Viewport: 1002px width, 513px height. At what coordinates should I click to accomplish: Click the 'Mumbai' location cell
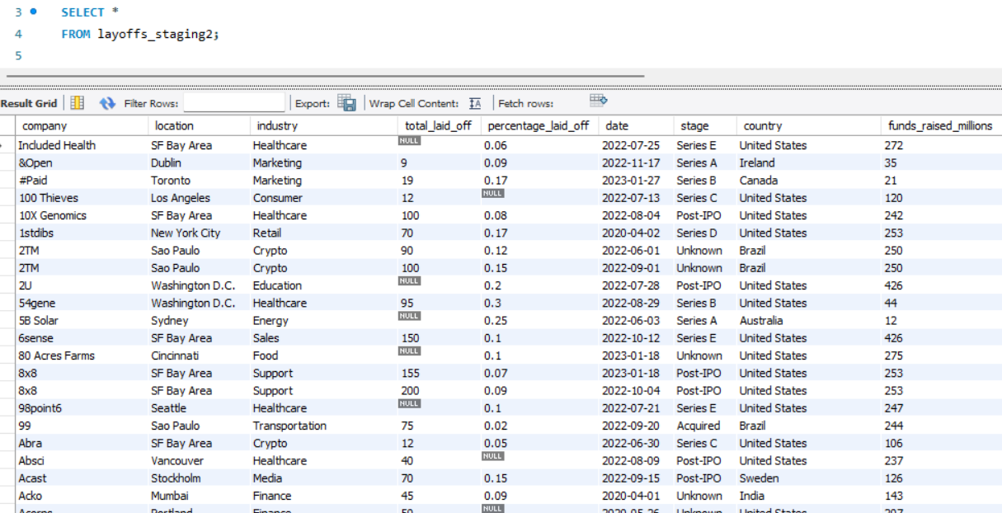(x=199, y=496)
